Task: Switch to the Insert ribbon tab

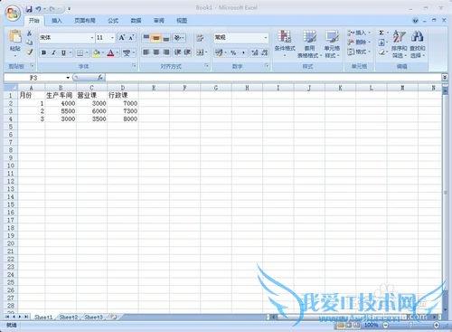Action: 57,21
